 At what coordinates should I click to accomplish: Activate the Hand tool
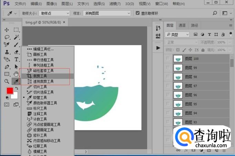point(16,74)
